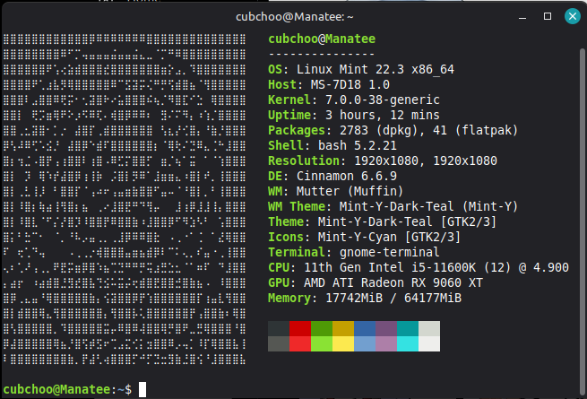
Task: Click the Shell: bash 5.2.21 line
Action: [x=332, y=145]
